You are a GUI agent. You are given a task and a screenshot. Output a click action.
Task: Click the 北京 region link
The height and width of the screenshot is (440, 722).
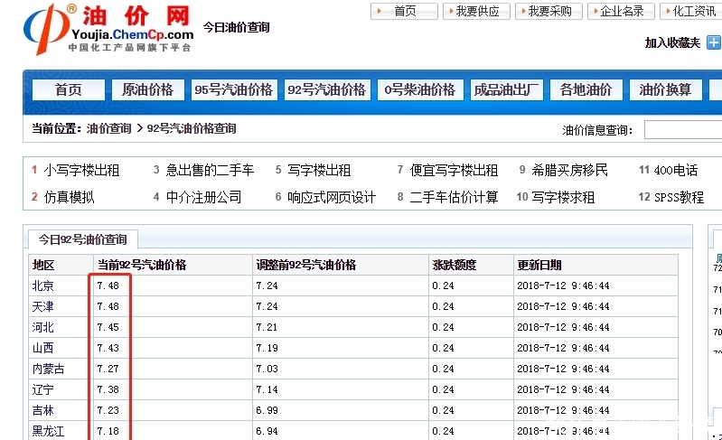(42, 286)
